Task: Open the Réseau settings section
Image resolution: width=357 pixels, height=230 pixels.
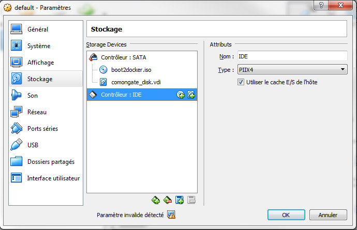Action: tap(46, 112)
